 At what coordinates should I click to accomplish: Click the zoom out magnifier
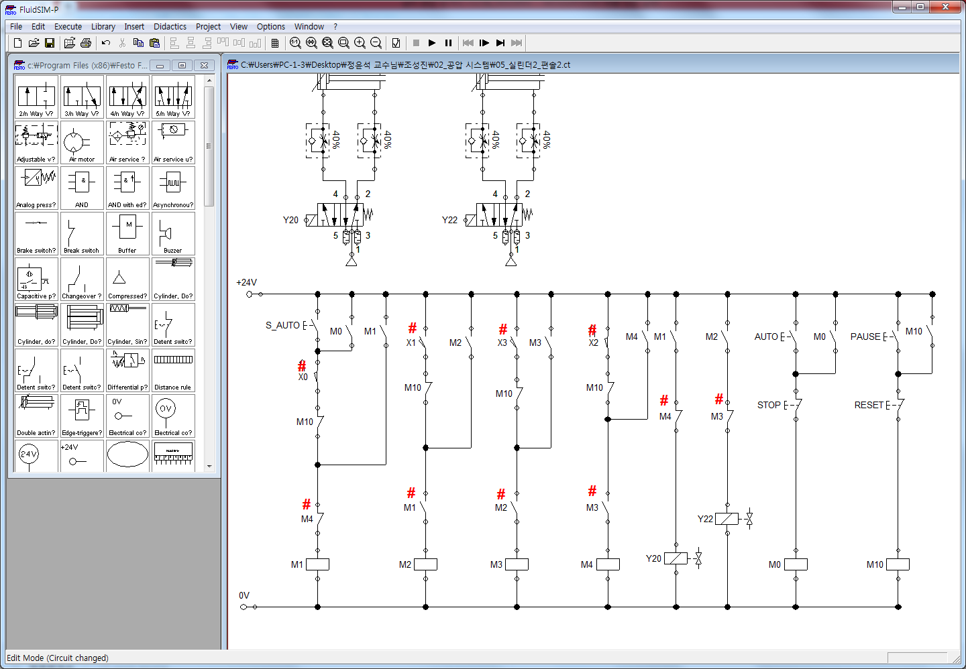tap(376, 43)
